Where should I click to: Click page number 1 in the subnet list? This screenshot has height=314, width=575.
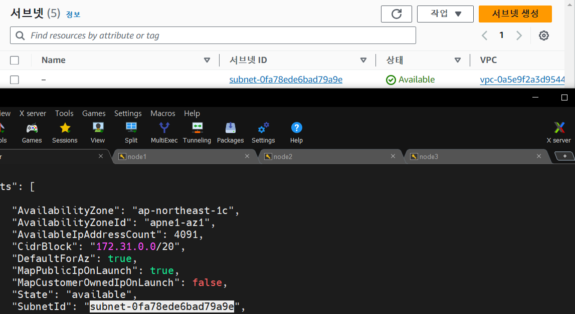point(501,35)
